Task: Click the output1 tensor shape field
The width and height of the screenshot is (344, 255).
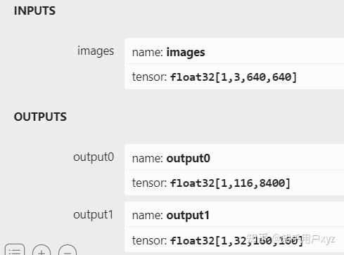Action: (234, 240)
